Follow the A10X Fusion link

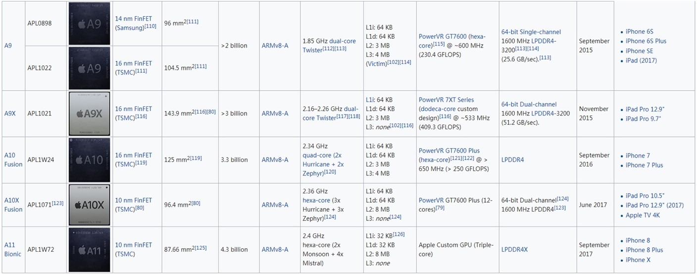pyautogui.click(x=13, y=205)
